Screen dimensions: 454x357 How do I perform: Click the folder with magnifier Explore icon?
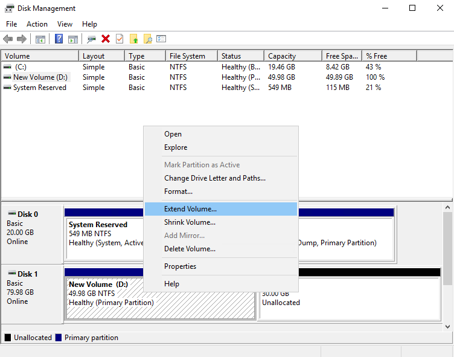(x=148, y=39)
